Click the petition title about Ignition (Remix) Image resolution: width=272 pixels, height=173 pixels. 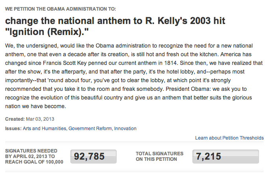115,26
